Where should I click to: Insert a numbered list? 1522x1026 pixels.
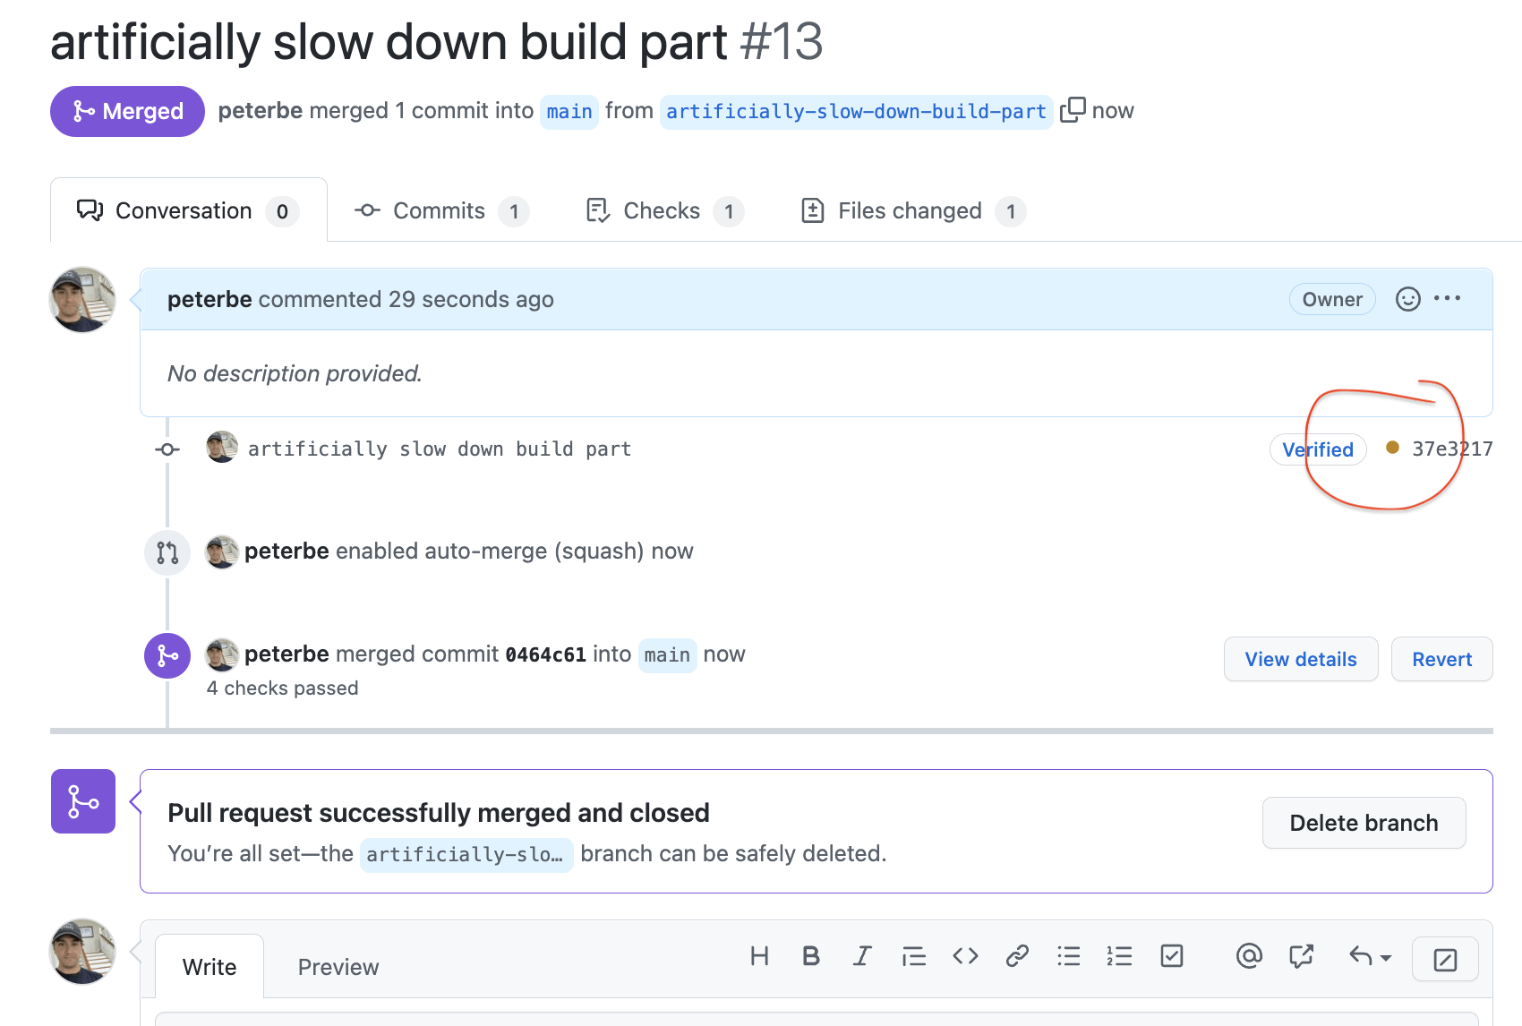(x=1119, y=956)
